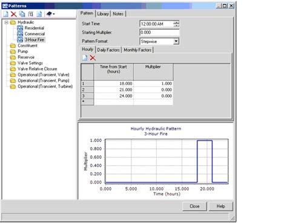Select row 2 header in table
287x223 pixels.
(x=87, y=90)
